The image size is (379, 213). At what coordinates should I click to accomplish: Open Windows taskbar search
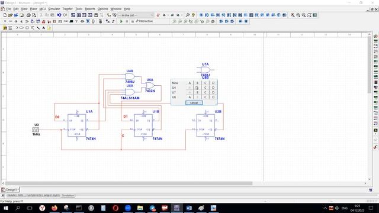[18, 208]
